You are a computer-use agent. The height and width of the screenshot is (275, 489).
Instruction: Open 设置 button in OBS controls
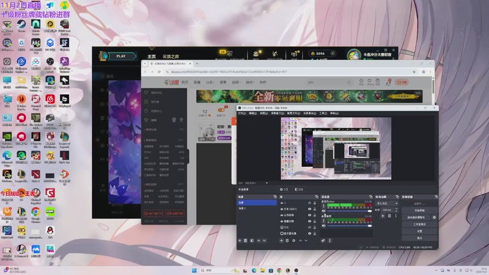click(419, 231)
